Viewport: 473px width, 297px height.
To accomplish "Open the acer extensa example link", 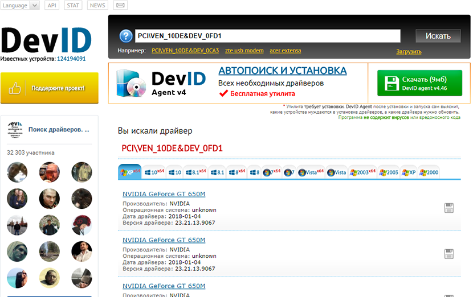I will click(286, 51).
